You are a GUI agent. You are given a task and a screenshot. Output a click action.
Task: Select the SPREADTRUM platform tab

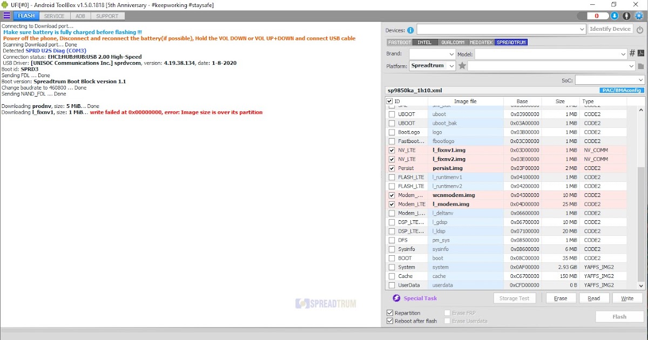[x=511, y=42]
